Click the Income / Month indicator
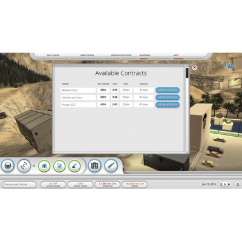Image resolution: width=242 pixels, height=242 pixels. click(80, 185)
